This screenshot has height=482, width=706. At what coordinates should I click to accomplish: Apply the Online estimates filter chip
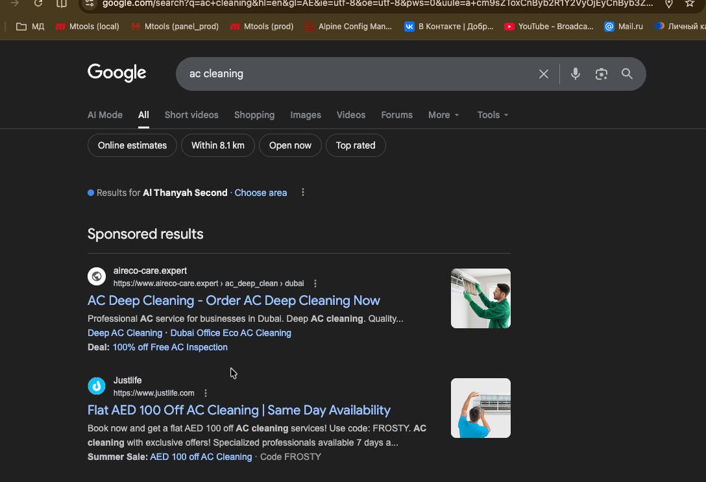132,145
